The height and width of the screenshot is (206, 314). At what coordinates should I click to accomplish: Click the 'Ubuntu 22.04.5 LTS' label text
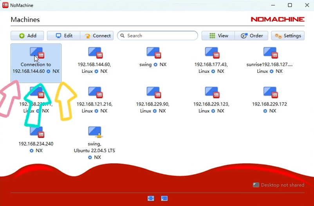coord(94,150)
